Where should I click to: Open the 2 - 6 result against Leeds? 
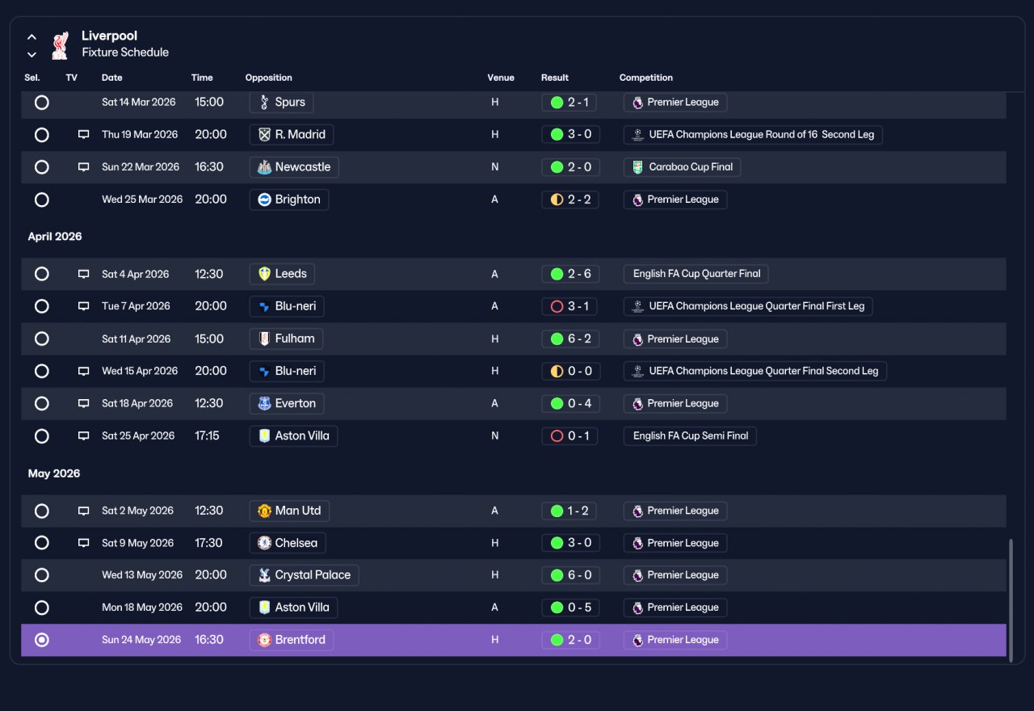pyautogui.click(x=570, y=274)
